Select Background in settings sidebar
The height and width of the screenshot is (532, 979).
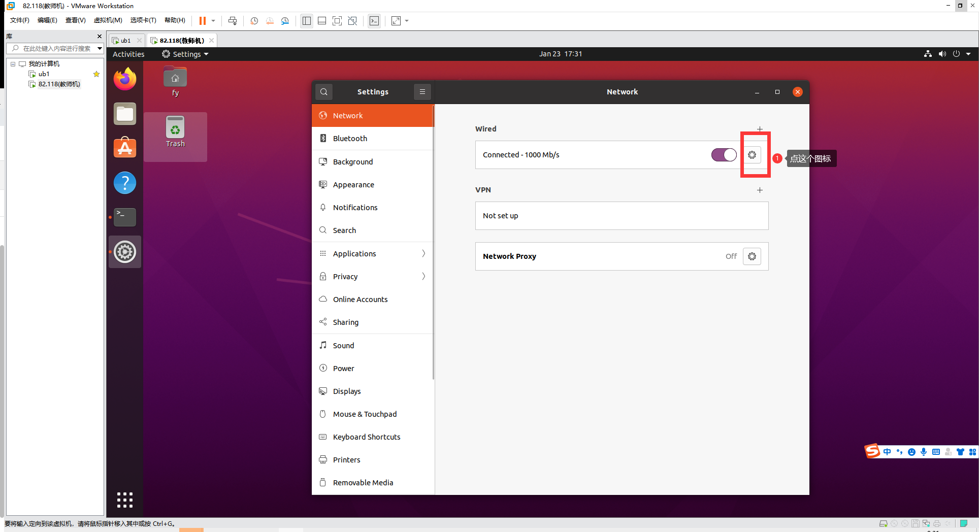(373, 162)
